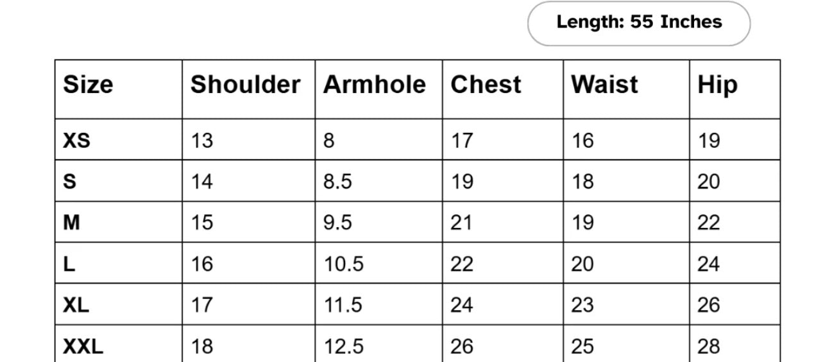Click the S size row label

69,182
